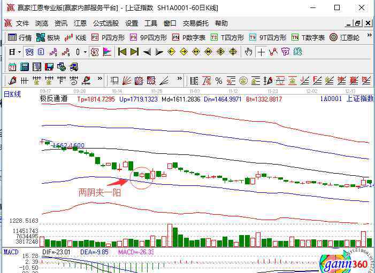The image size is (375, 273).
Task: Click the color flag chart icon
Action: pos(107,52)
